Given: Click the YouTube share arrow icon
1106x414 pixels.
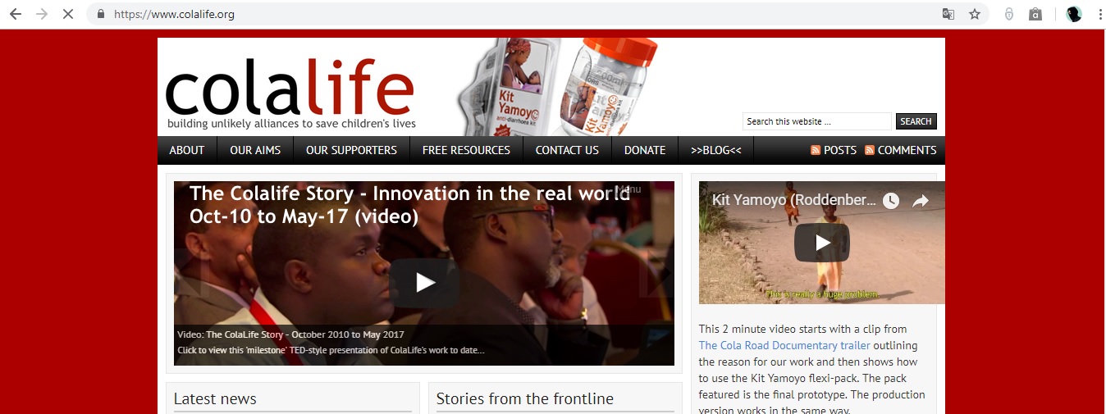Looking at the screenshot, I should 921,201.
